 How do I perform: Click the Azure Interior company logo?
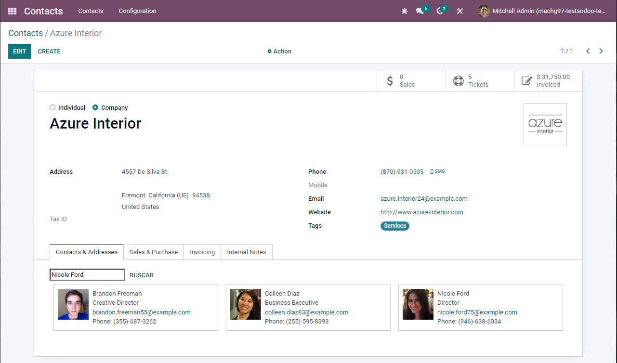[545, 125]
